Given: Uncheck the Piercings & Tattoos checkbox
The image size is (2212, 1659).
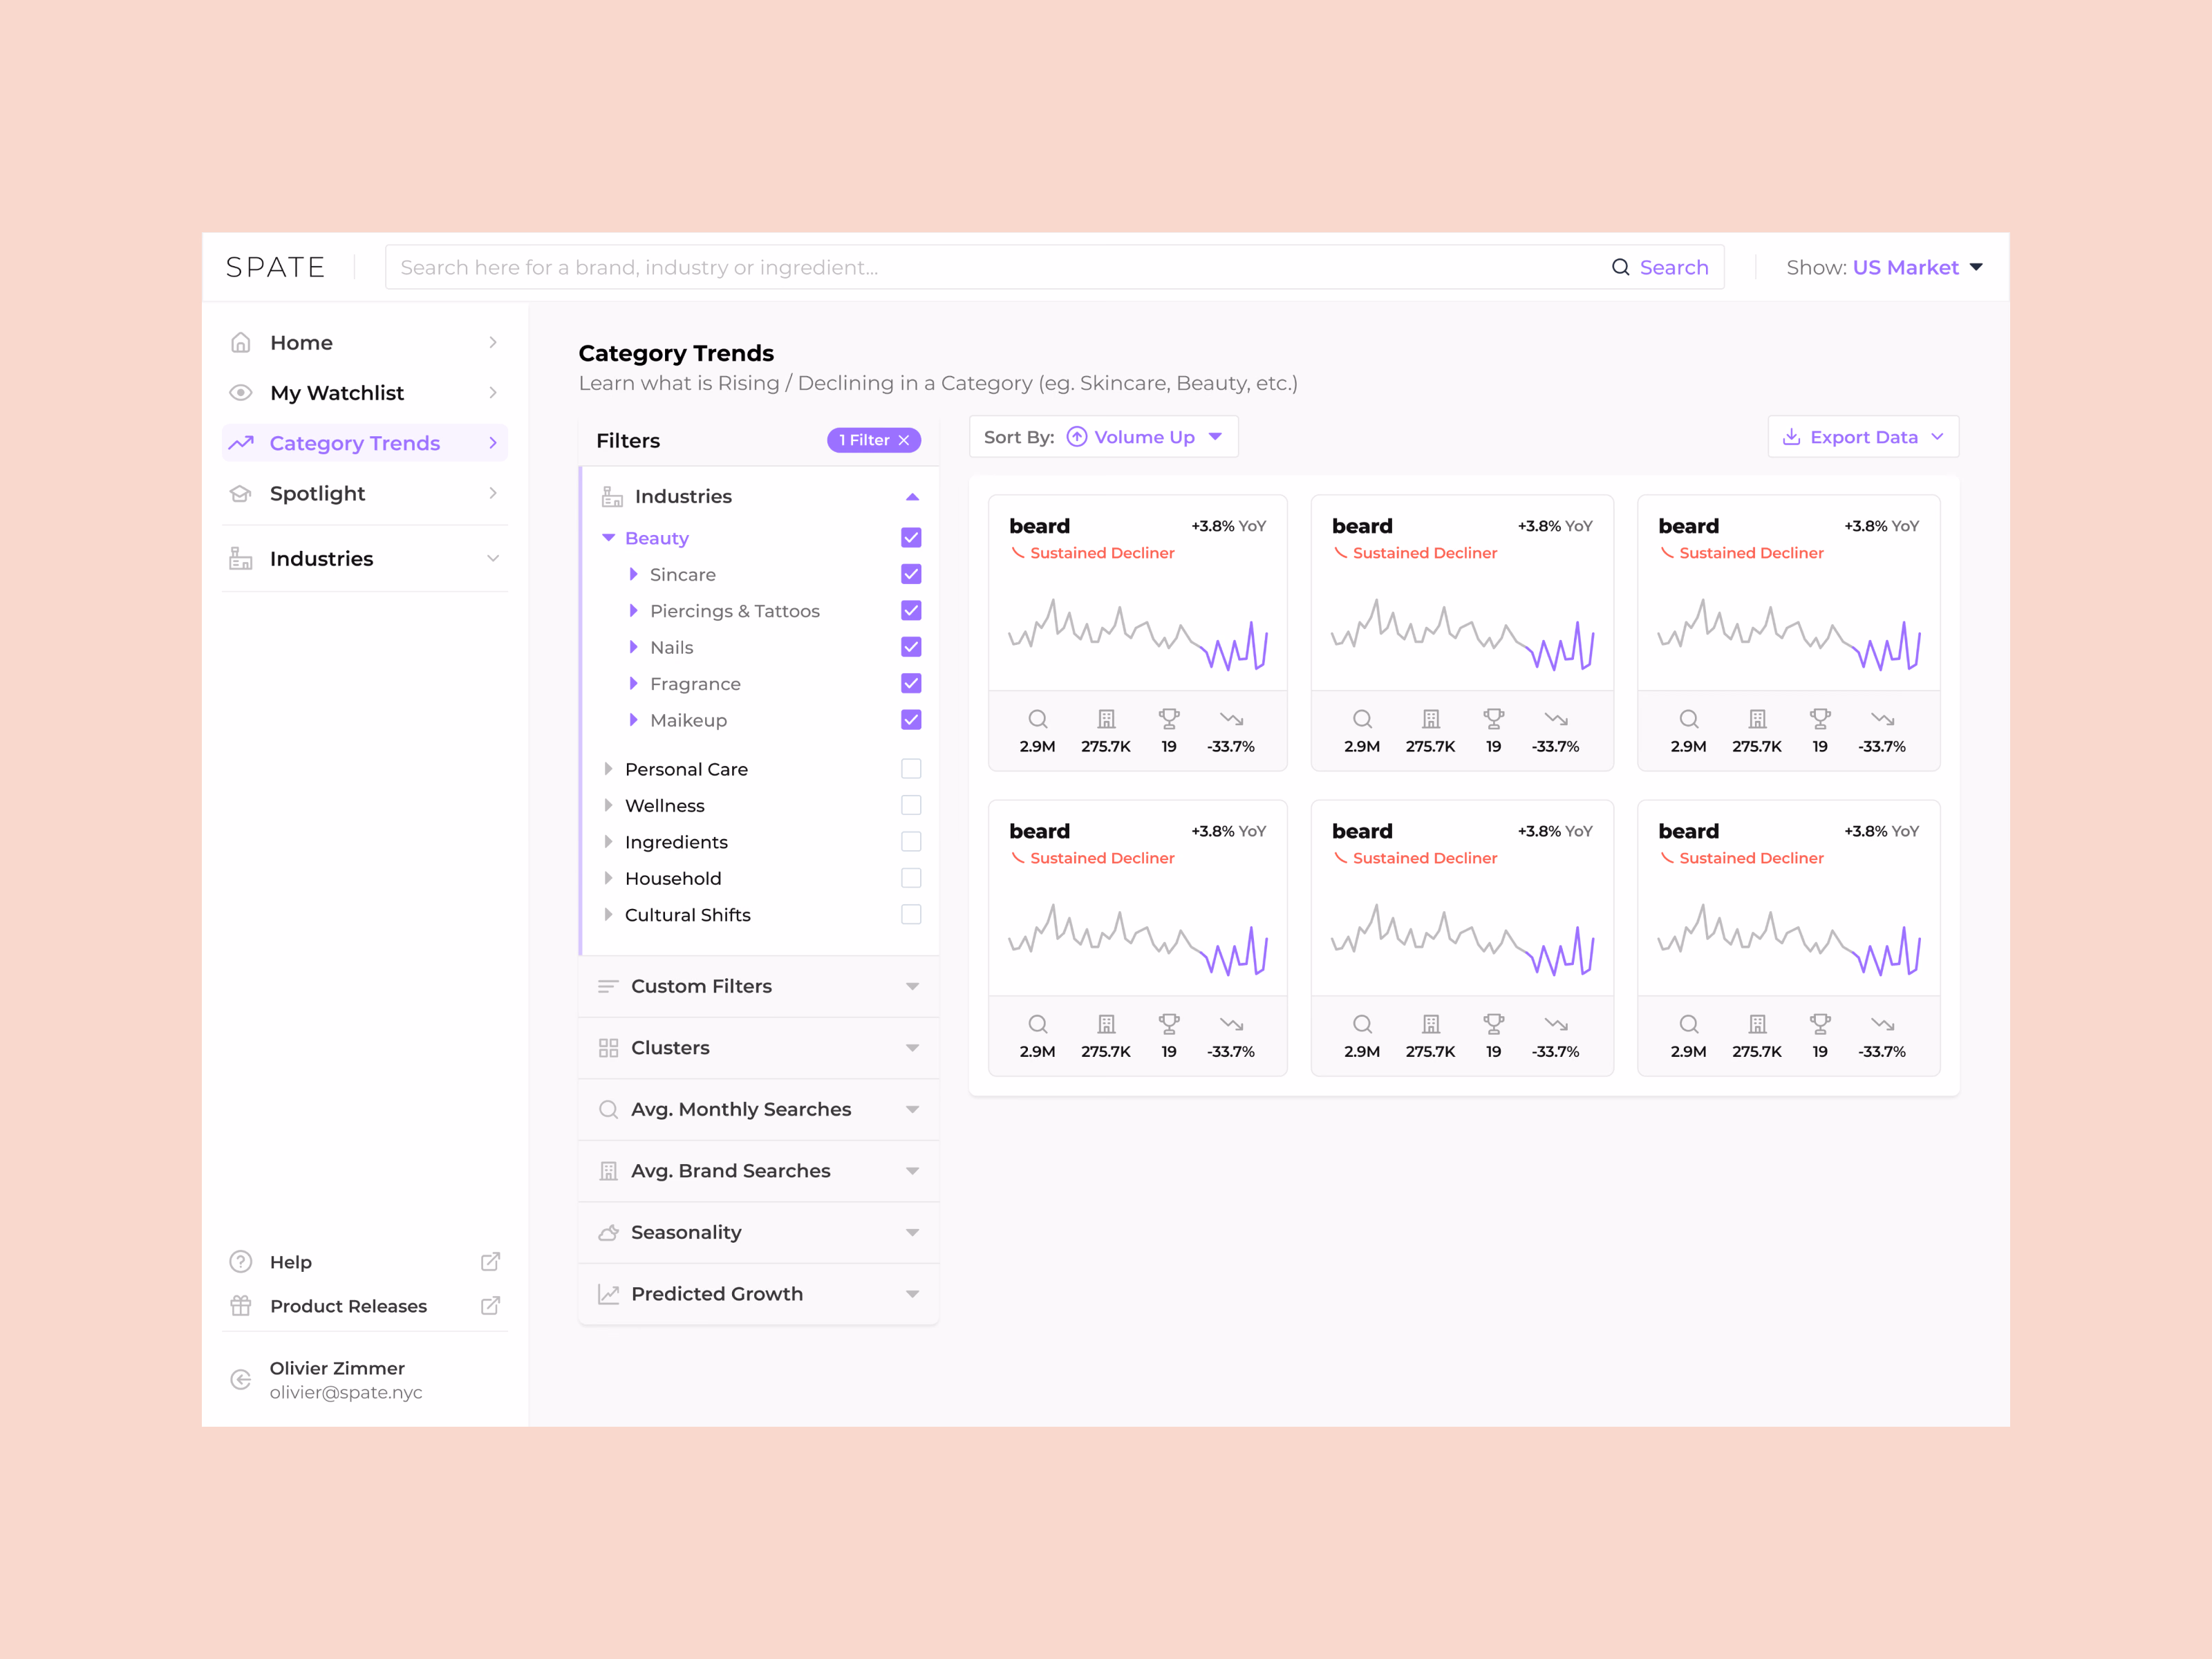Looking at the screenshot, I should click(x=911, y=610).
